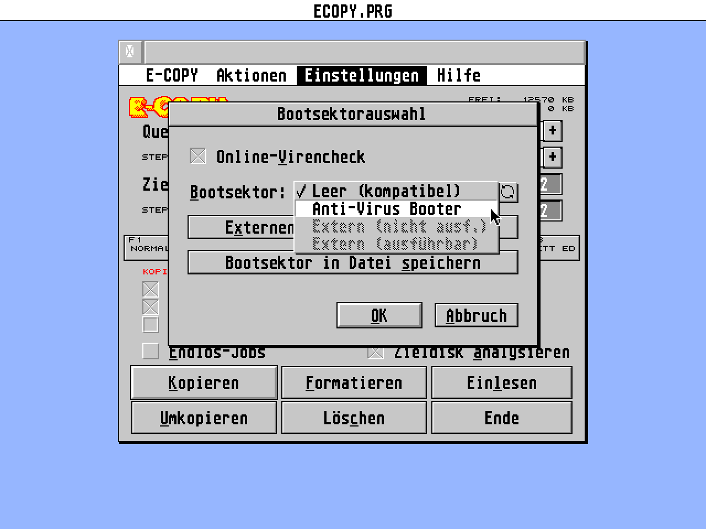The width and height of the screenshot is (706, 529).
Task: Check the empty box in the KOPI column
Action: tap(150, 325)
